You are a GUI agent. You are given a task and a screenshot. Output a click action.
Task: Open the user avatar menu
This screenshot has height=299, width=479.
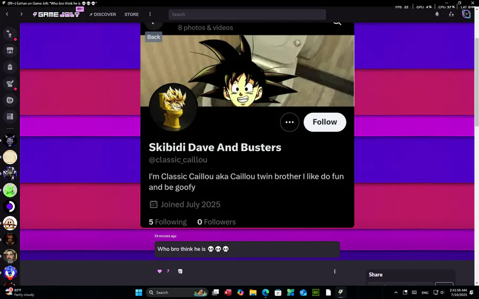coord(466,14)
